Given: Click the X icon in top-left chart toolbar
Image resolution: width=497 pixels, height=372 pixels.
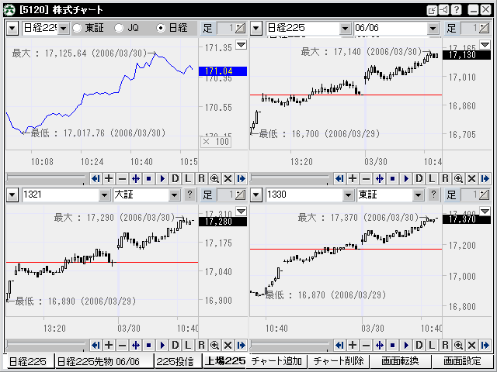Looking at the screenshot, I should pos(228,179).
